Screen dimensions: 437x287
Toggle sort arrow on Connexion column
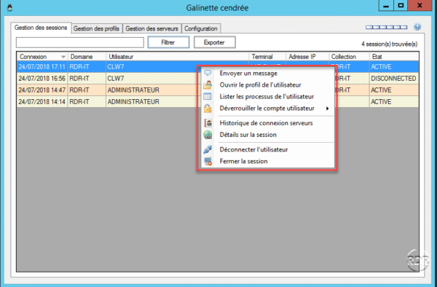[x=63, y=57]
